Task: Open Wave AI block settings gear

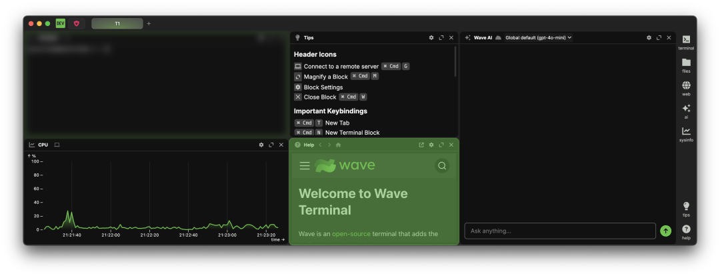Action: pyautogui.click(x=649, y=37)
